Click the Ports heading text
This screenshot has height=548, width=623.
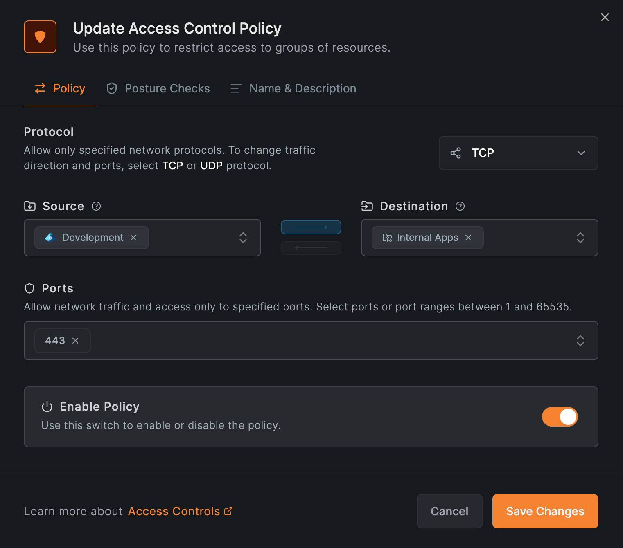coord(58,288)
